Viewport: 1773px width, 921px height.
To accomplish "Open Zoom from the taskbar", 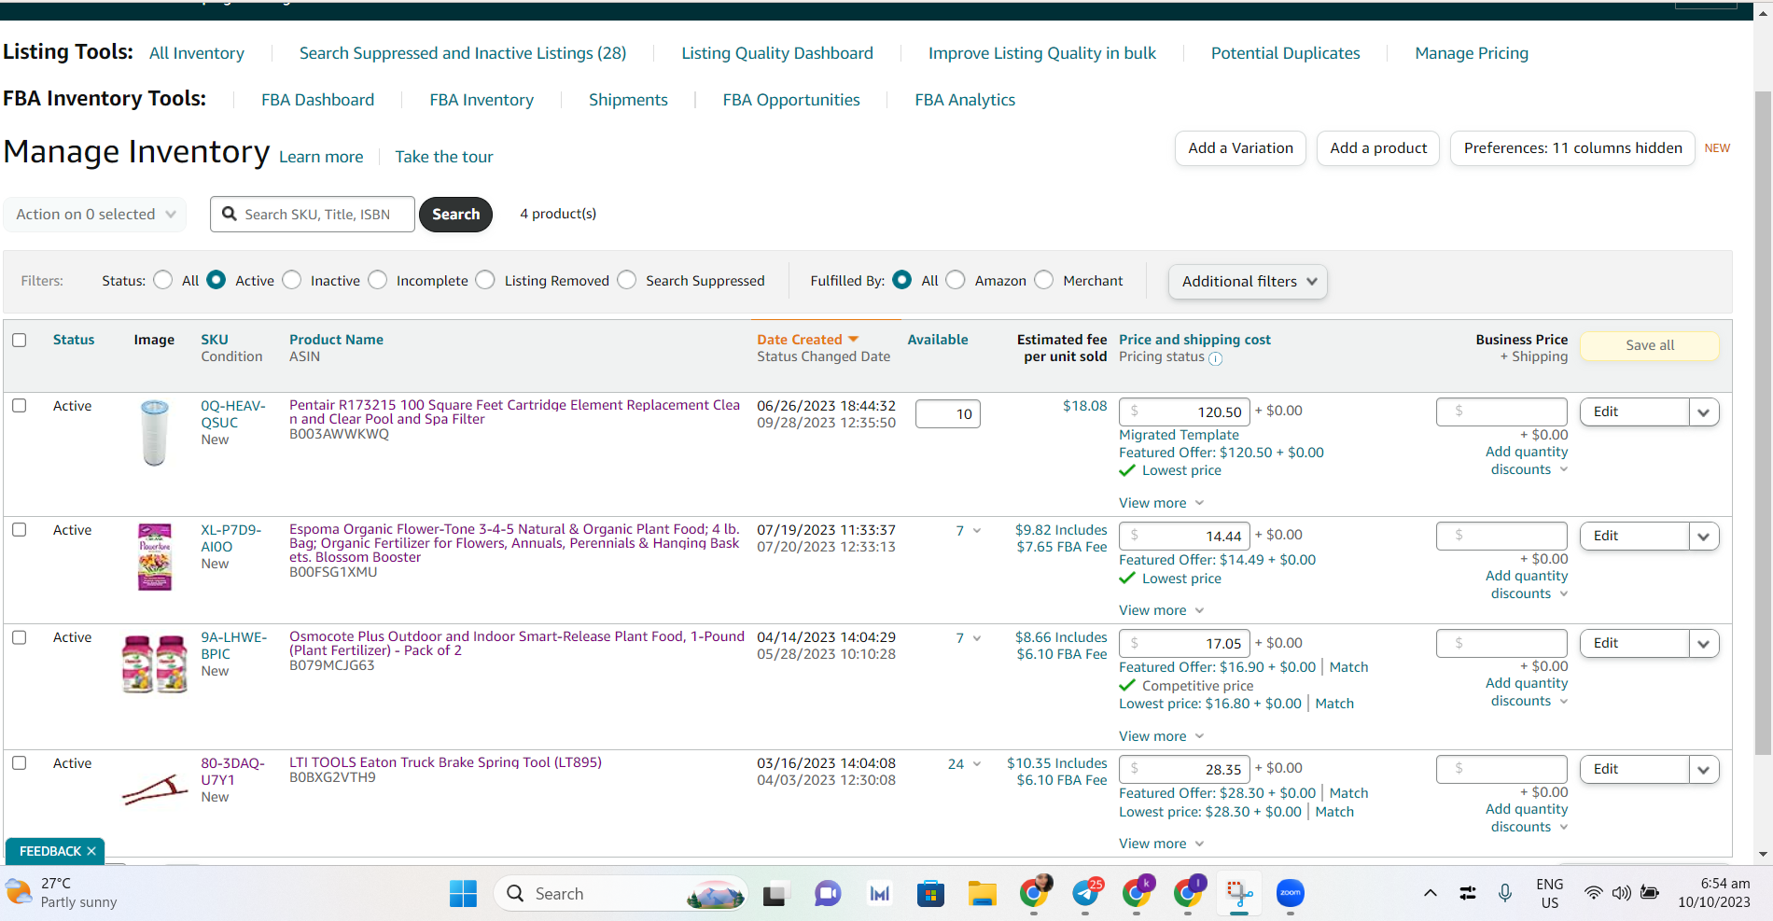I will 1291,894.
